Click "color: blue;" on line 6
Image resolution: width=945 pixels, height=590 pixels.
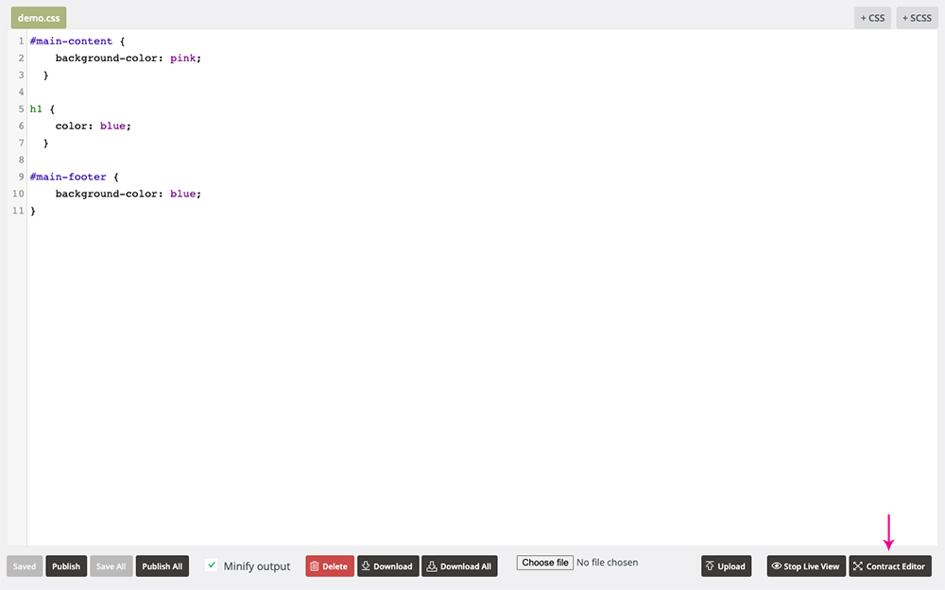click(94, 126)
